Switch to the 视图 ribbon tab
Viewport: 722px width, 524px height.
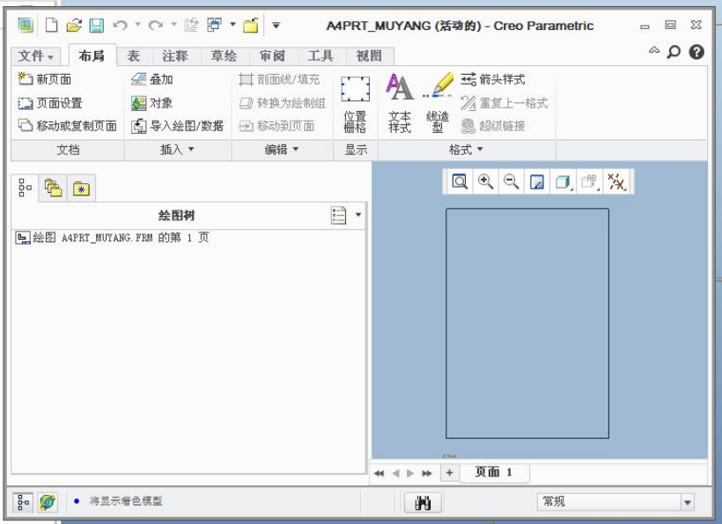point(369,56)
